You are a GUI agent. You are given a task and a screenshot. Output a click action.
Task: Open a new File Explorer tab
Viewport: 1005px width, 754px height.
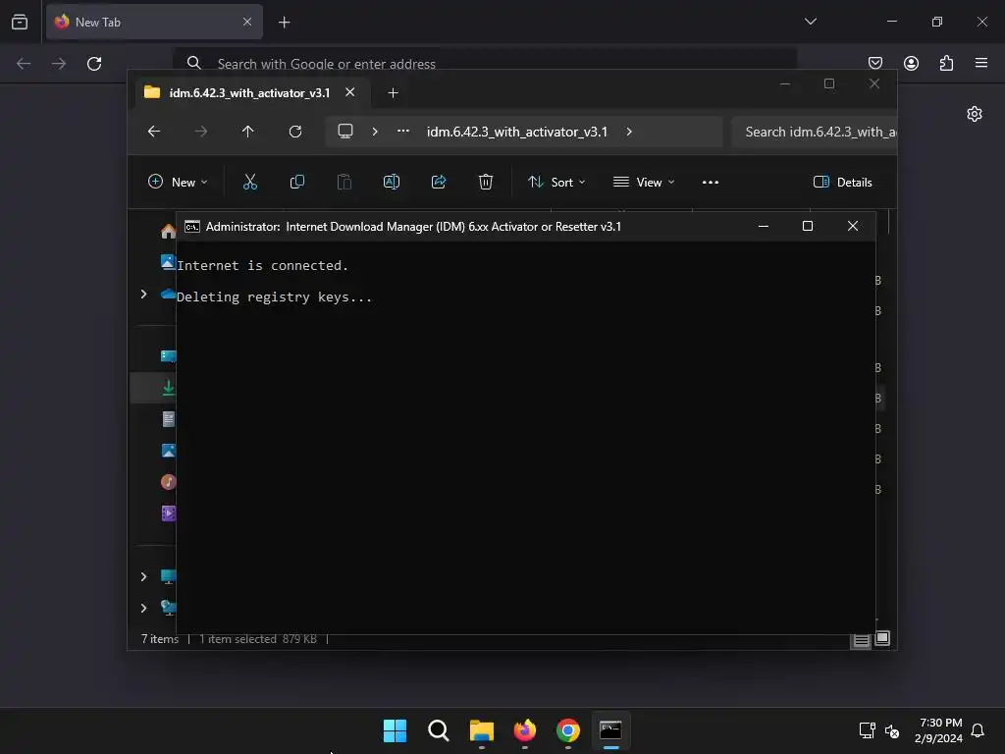pos(393,93)
